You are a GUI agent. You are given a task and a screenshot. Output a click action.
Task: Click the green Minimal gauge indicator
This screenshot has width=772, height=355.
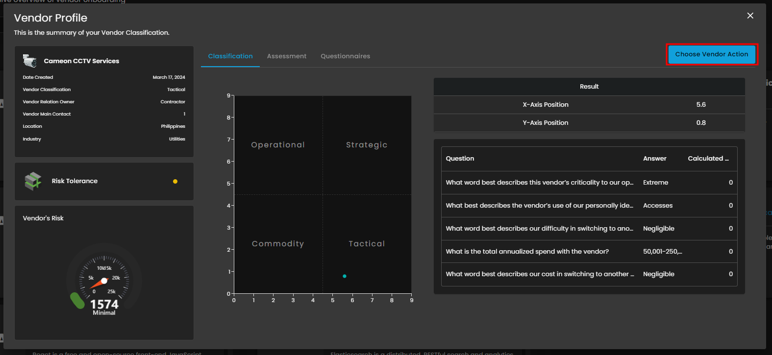[77, 301]
